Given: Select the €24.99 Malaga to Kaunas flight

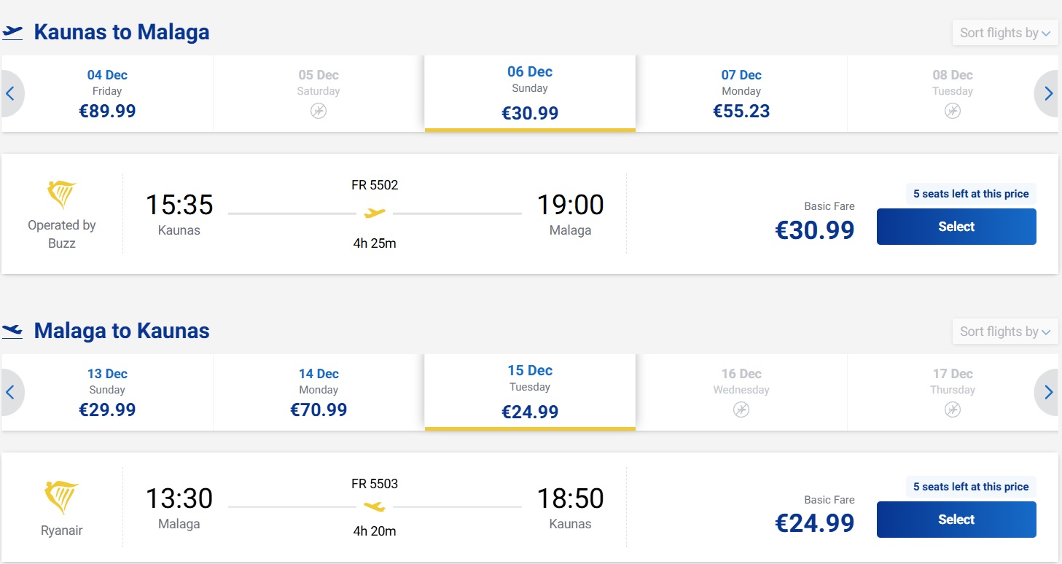Looking at the screenshot, I should (956, 520).
